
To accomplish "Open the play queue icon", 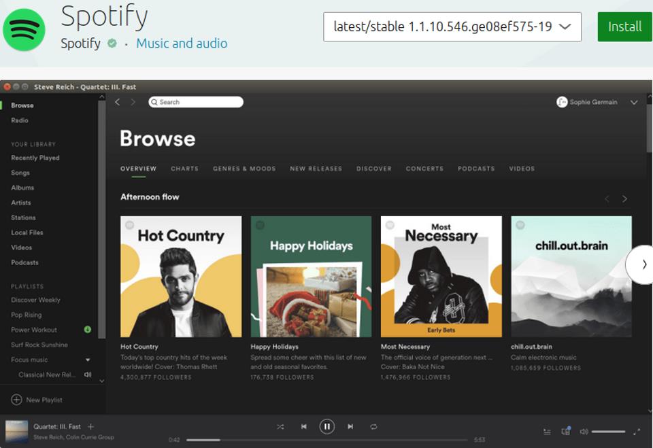I will tap(547, 432).
